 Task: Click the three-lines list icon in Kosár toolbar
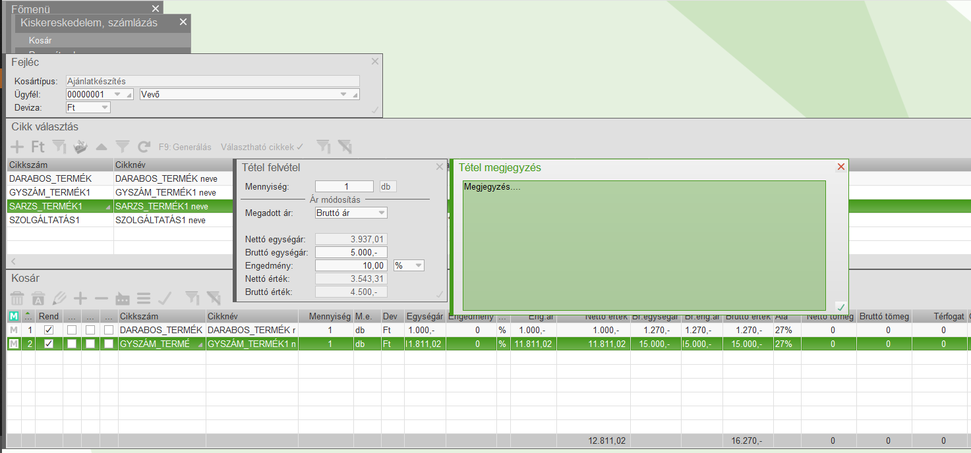[144, 298]
